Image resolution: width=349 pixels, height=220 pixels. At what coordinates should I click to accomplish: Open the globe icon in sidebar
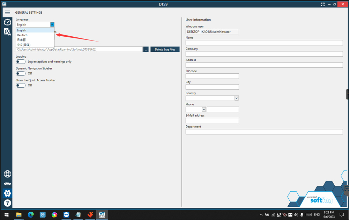(7, 174)
